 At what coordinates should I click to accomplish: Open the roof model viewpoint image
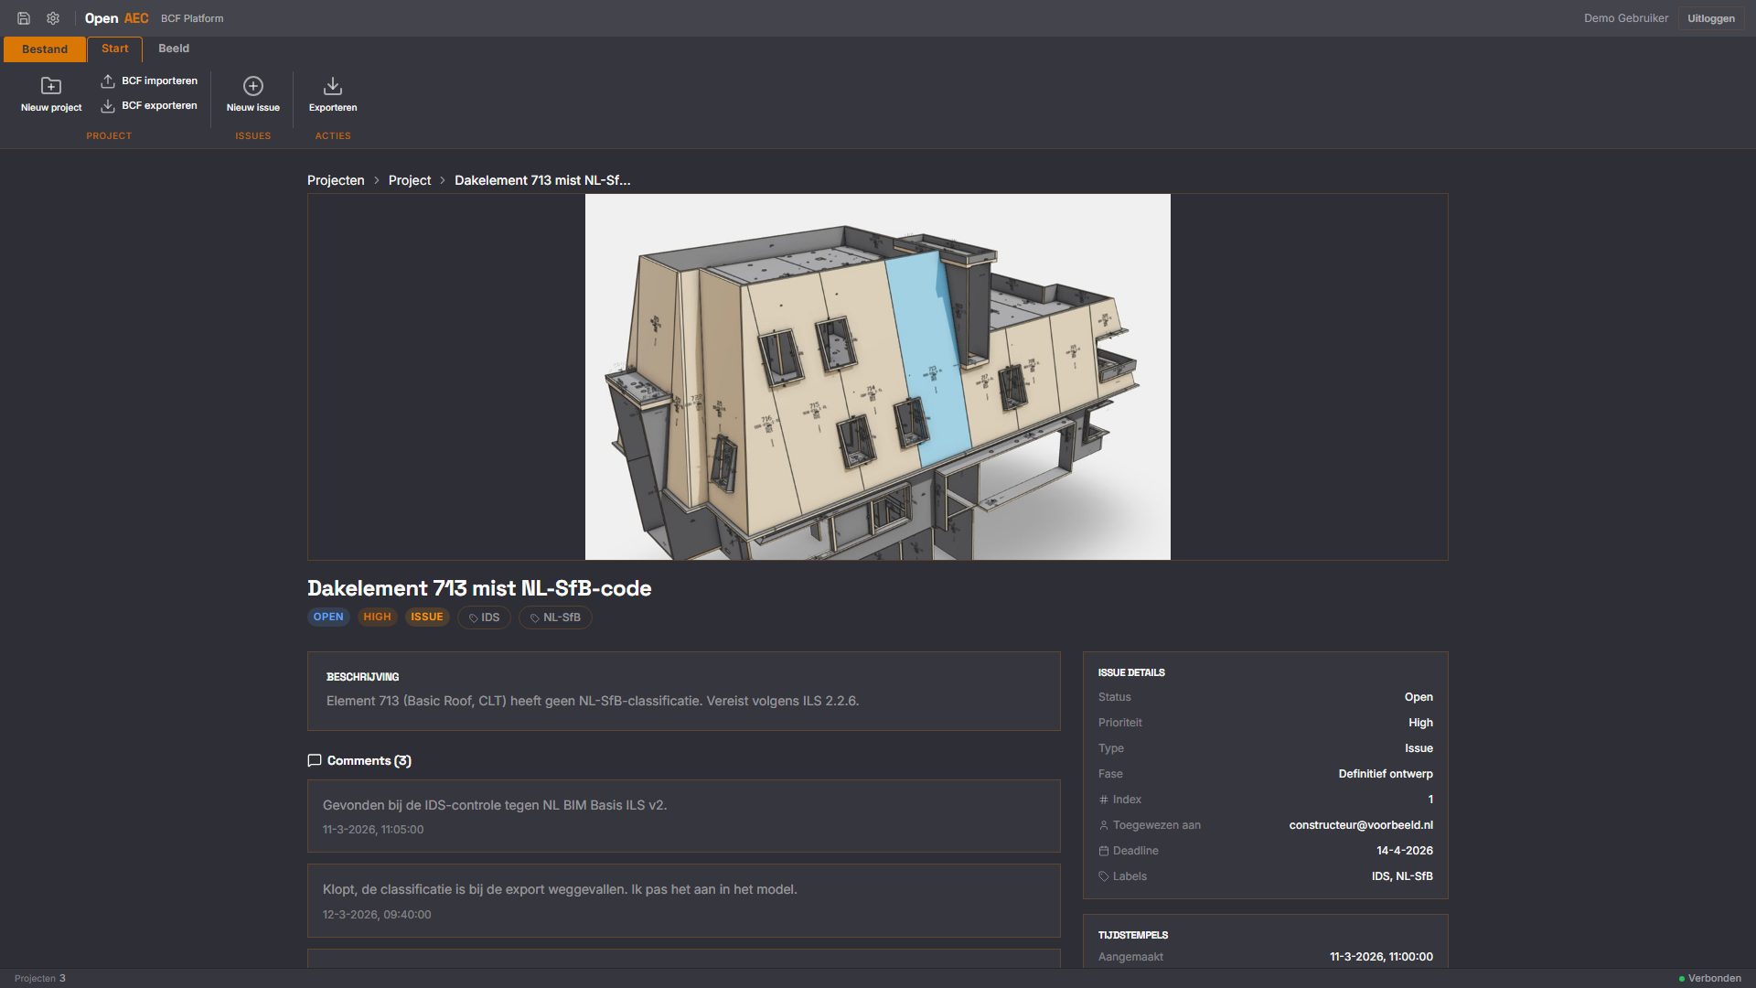click(878, 377)
